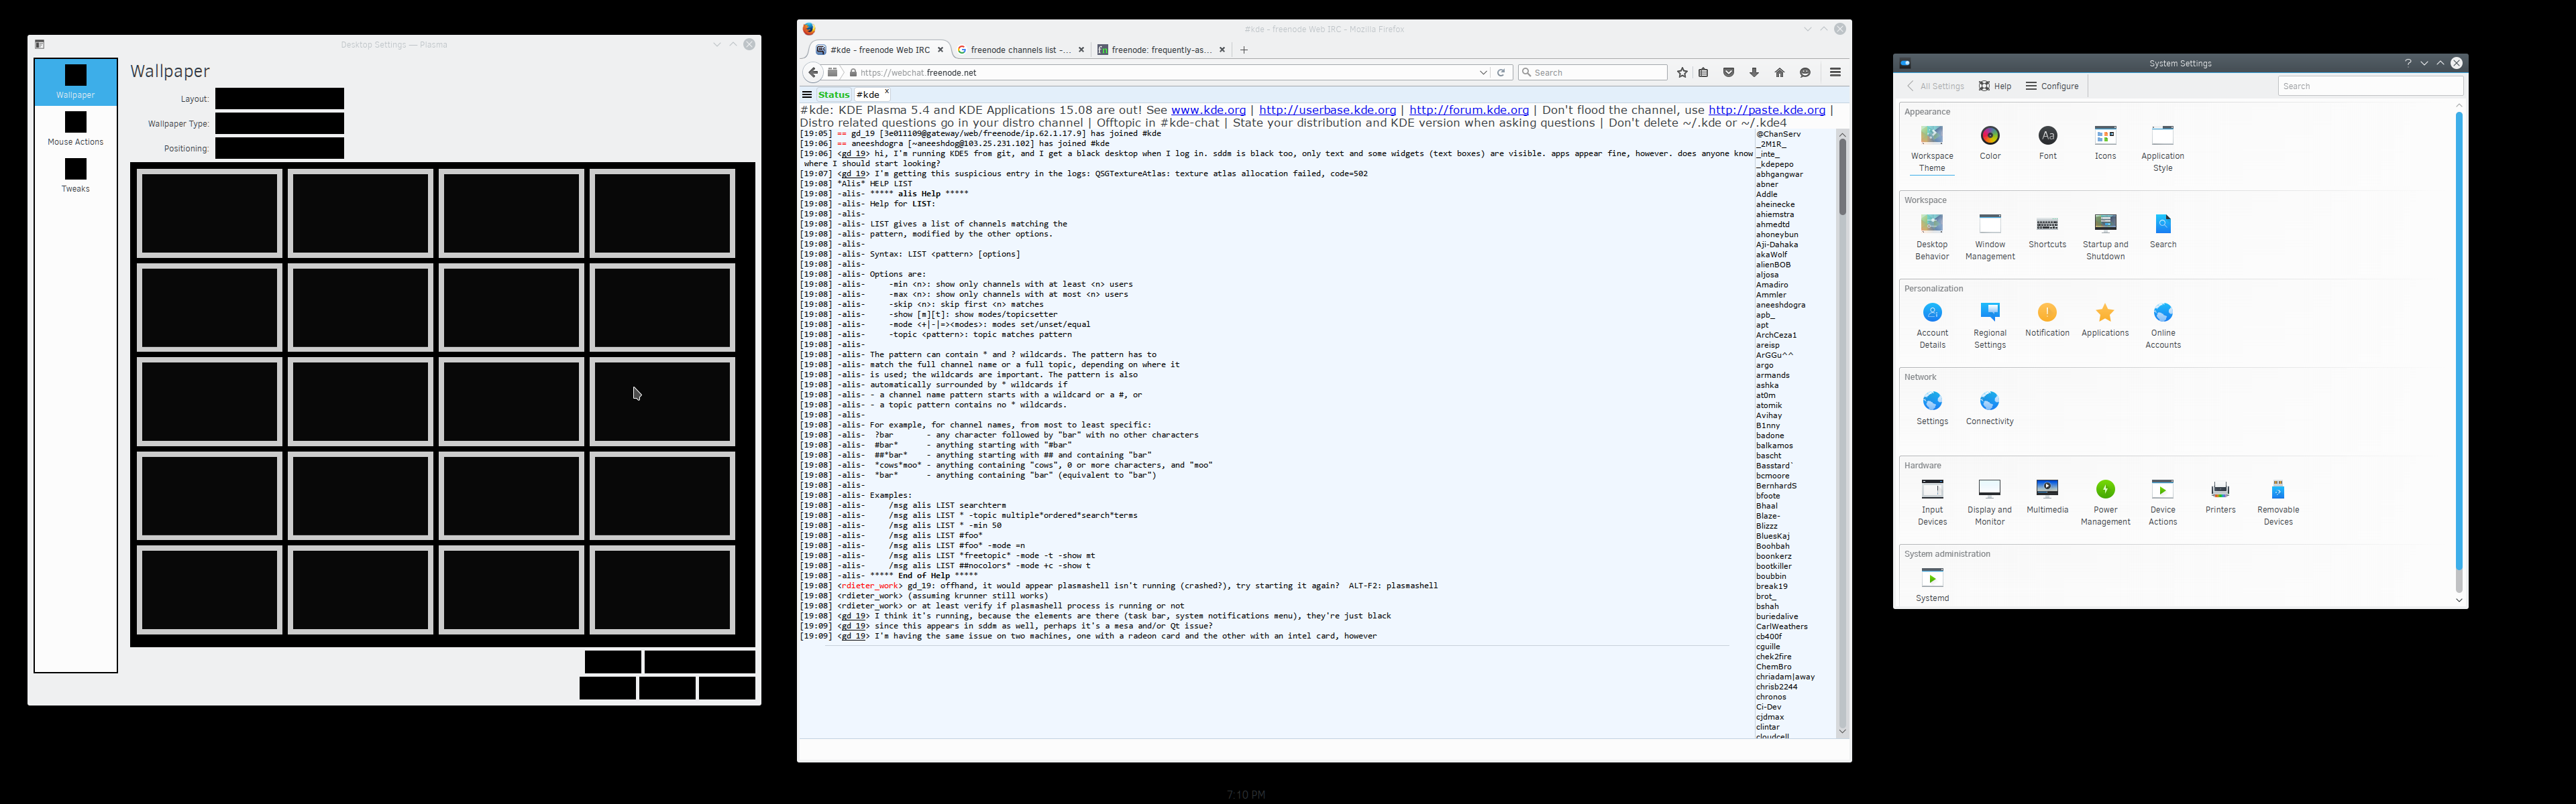
Task: Open Display and Monitor settings
Action: click(1989, 503)
